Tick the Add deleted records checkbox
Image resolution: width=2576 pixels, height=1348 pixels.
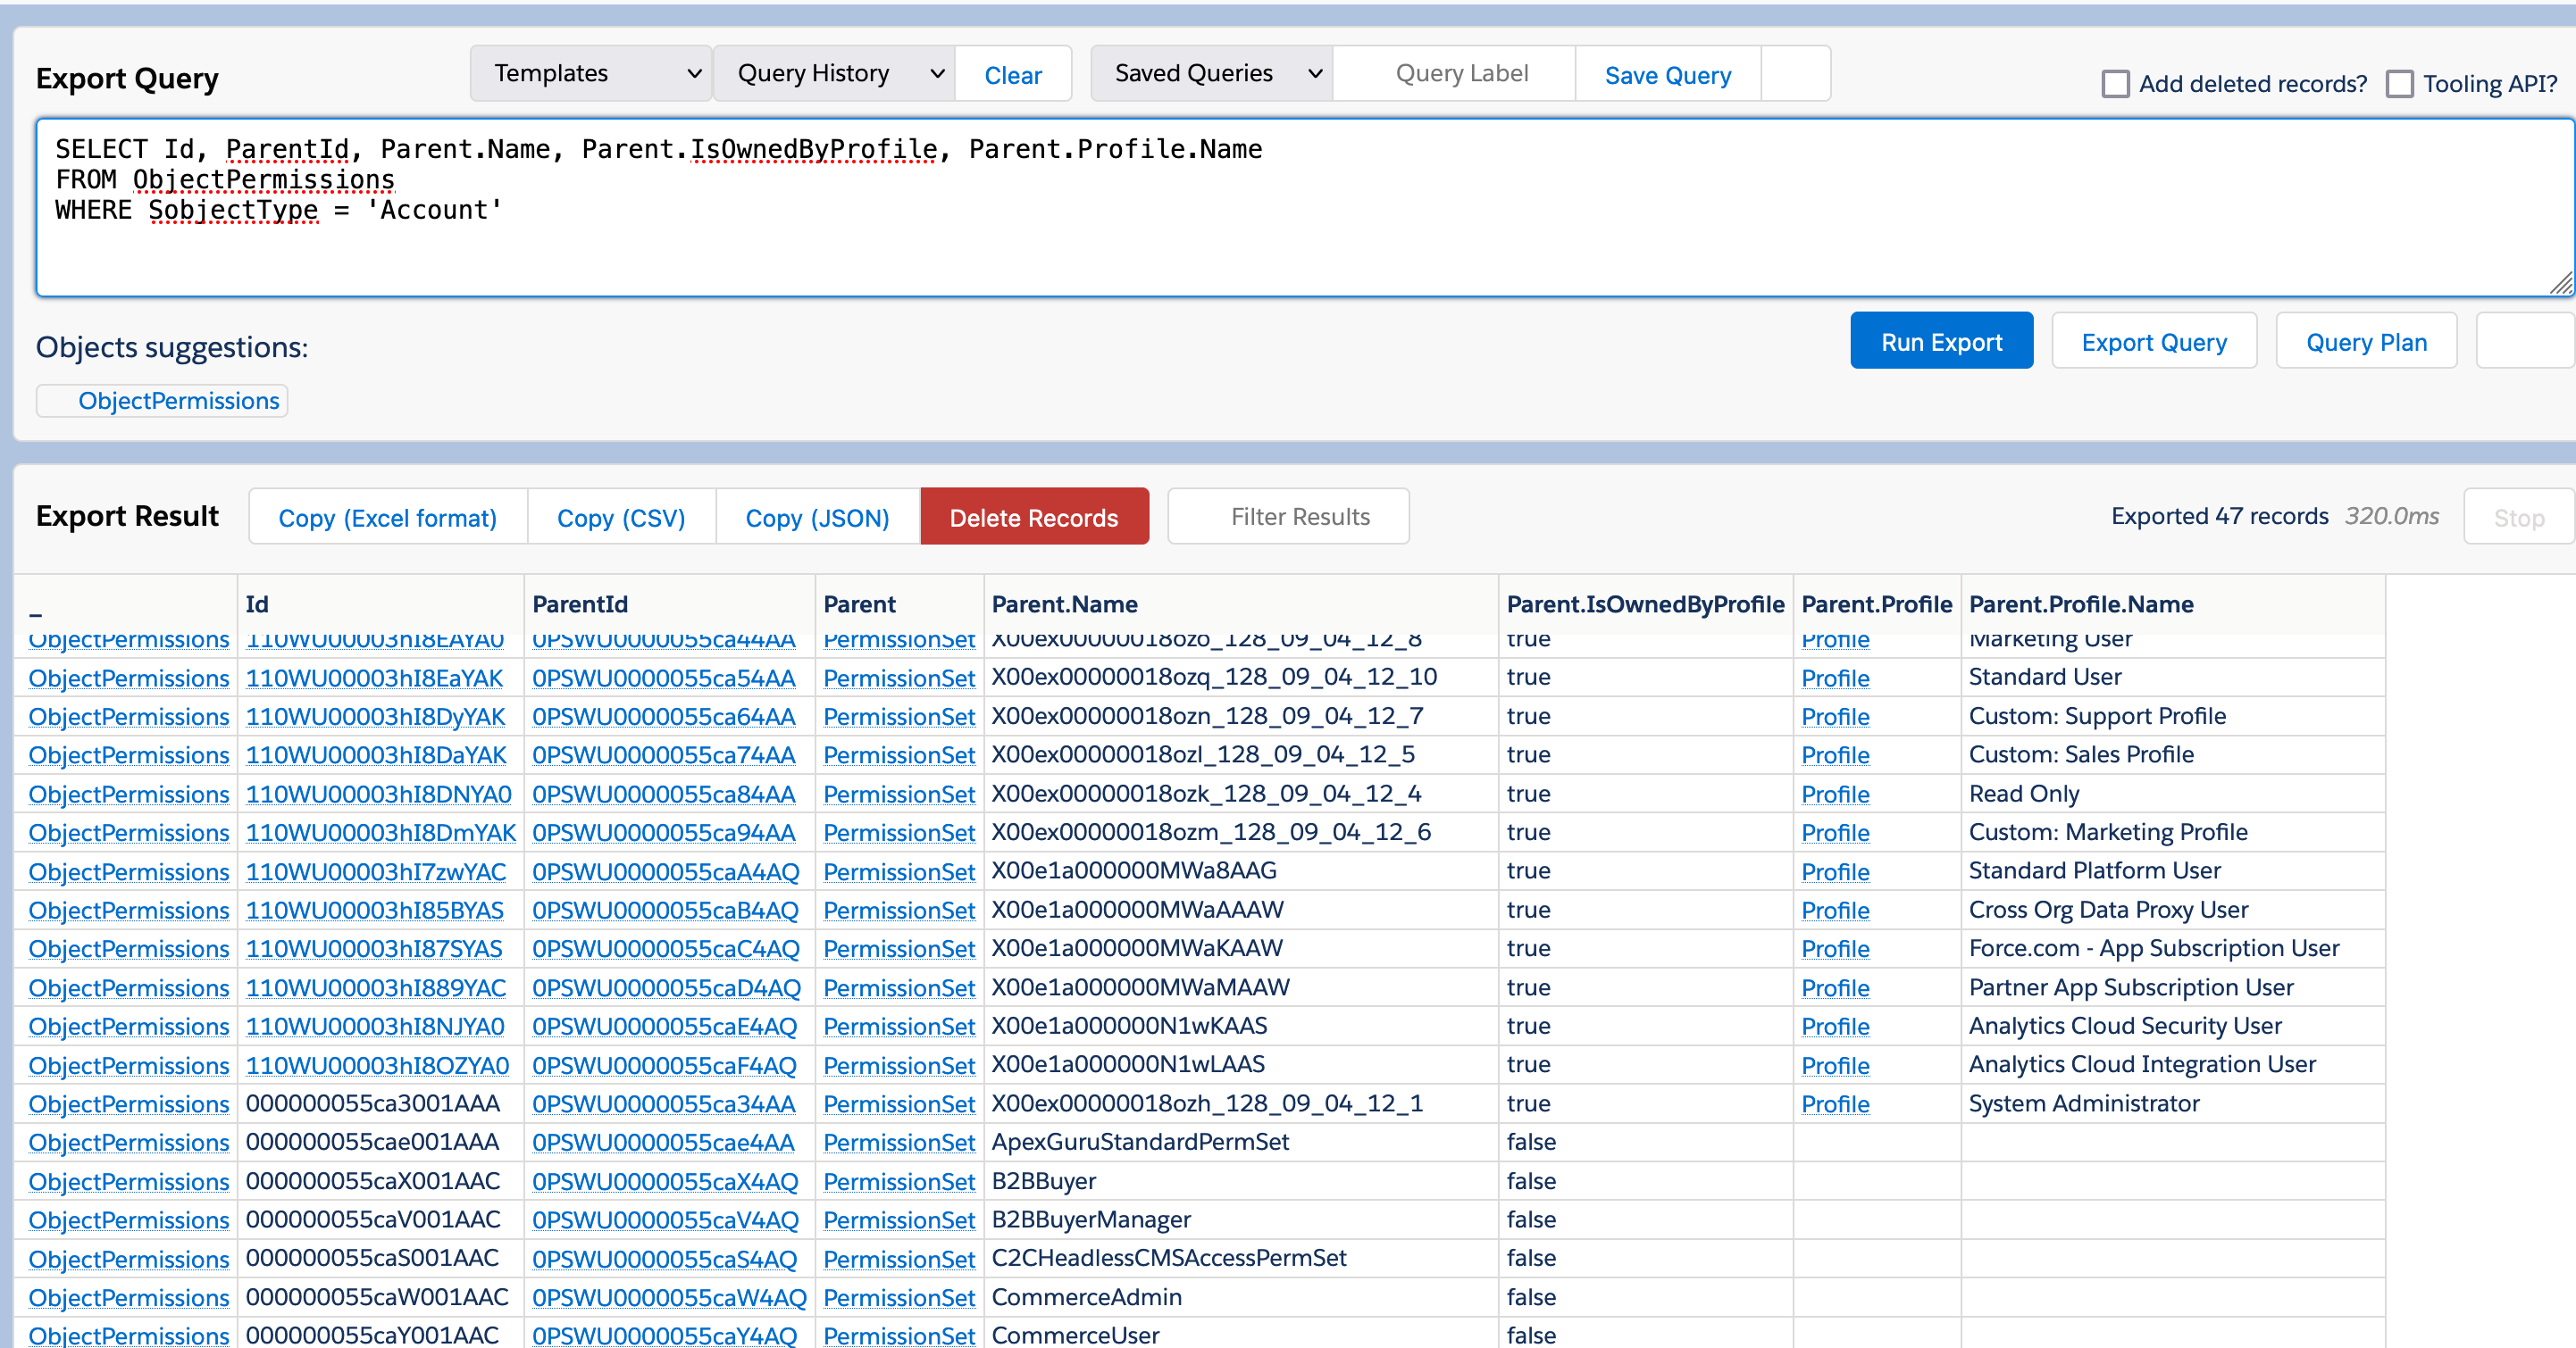coord(2115,84)
